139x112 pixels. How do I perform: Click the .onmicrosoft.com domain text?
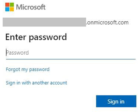pos(107,22)
